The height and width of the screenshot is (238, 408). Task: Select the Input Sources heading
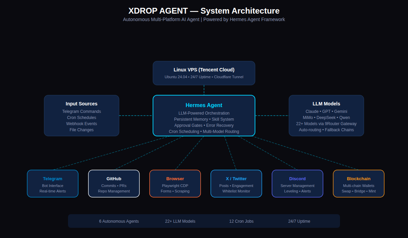click(82, 104)
